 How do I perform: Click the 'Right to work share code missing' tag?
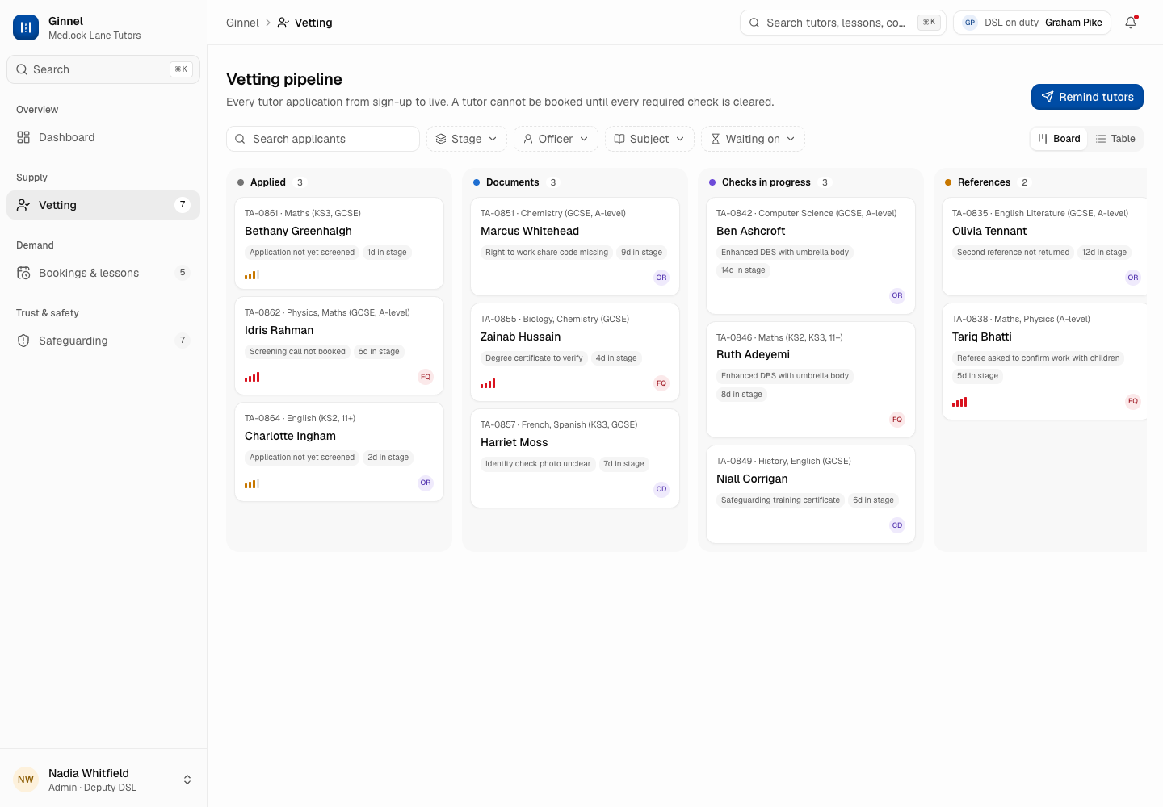coord(547,253)
